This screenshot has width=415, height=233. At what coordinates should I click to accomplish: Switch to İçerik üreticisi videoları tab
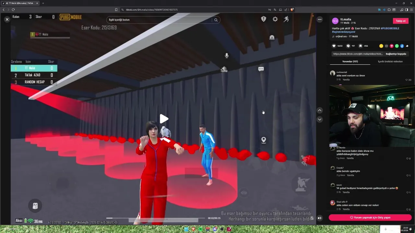(390, 61)
